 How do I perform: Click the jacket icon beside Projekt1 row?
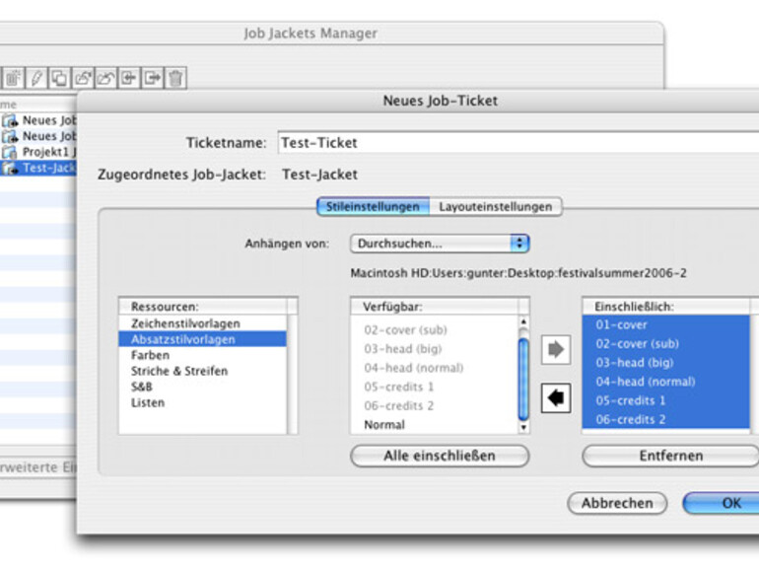9,152
